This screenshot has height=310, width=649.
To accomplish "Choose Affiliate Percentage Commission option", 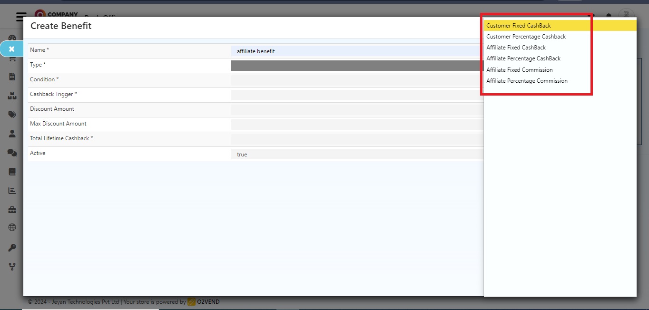I will (x=527, y=81).
